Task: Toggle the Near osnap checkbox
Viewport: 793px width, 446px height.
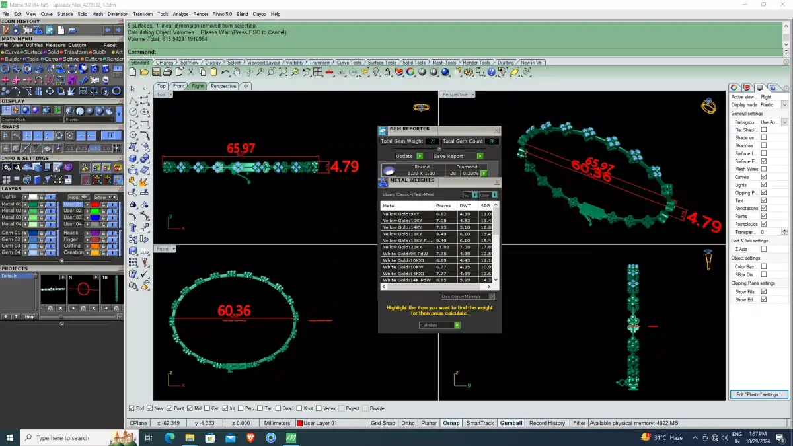Action: (x=149, y=408)
